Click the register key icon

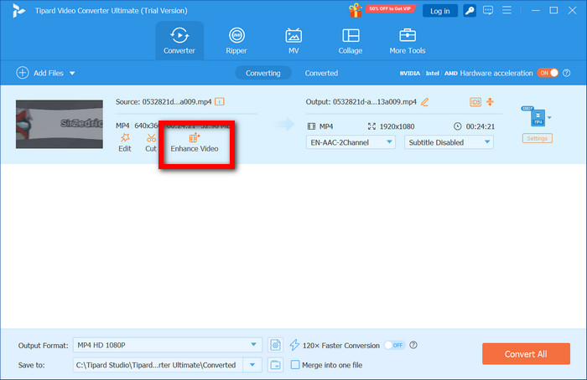click(471, 11)
